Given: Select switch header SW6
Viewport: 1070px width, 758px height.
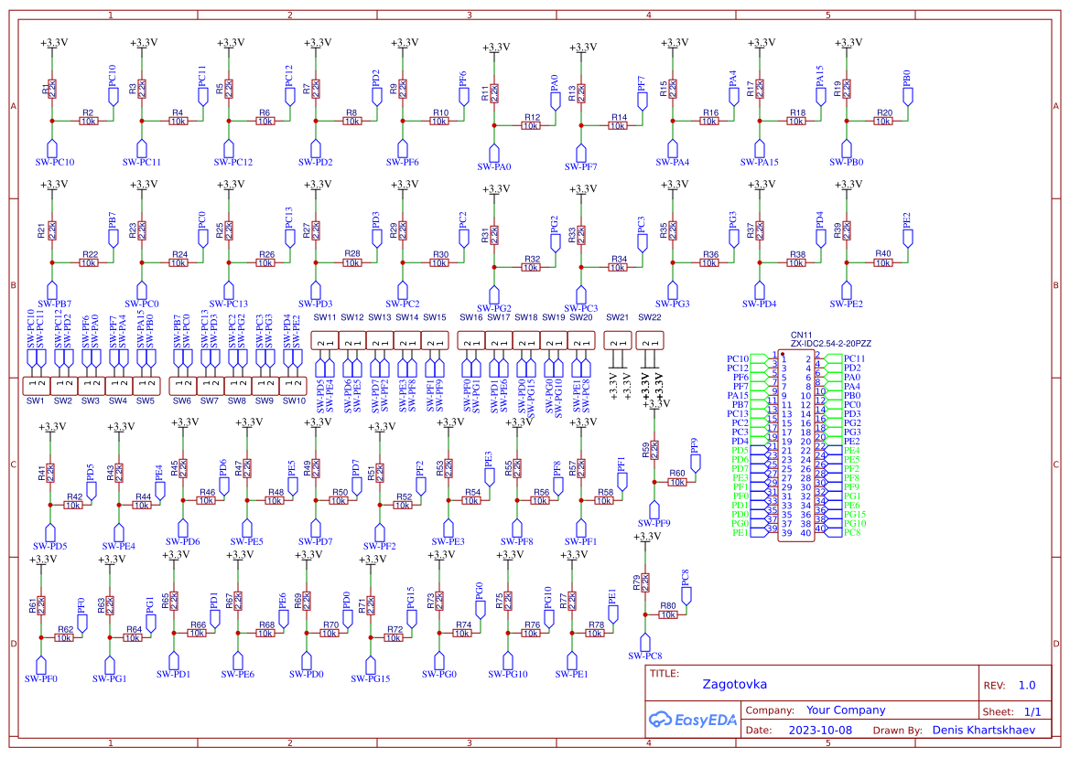Looking at the screenshot, I should [183, 386].
